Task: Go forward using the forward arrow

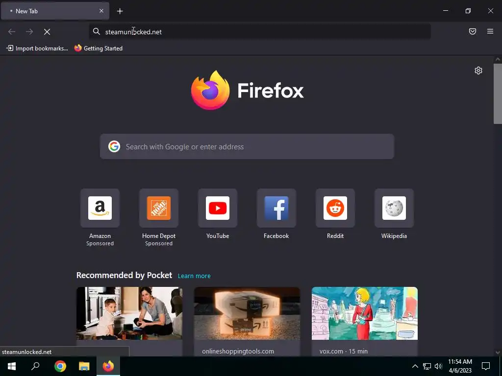Action: point(29,32)
